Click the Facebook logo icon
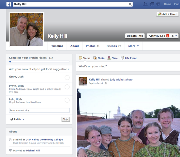 pos(8,4)
